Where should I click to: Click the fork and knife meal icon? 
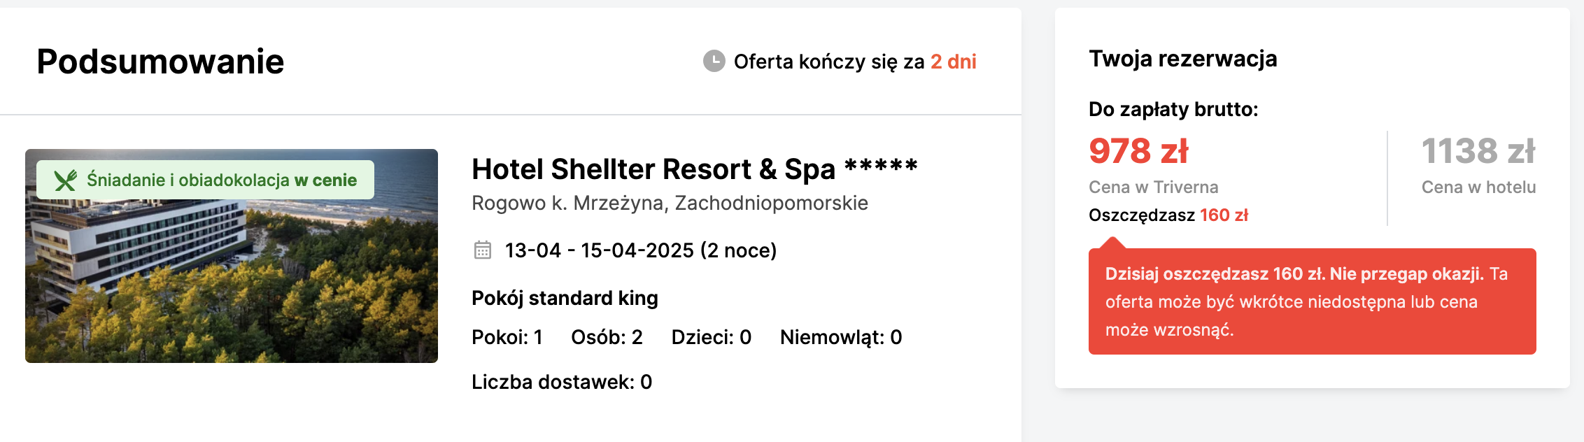66,180
